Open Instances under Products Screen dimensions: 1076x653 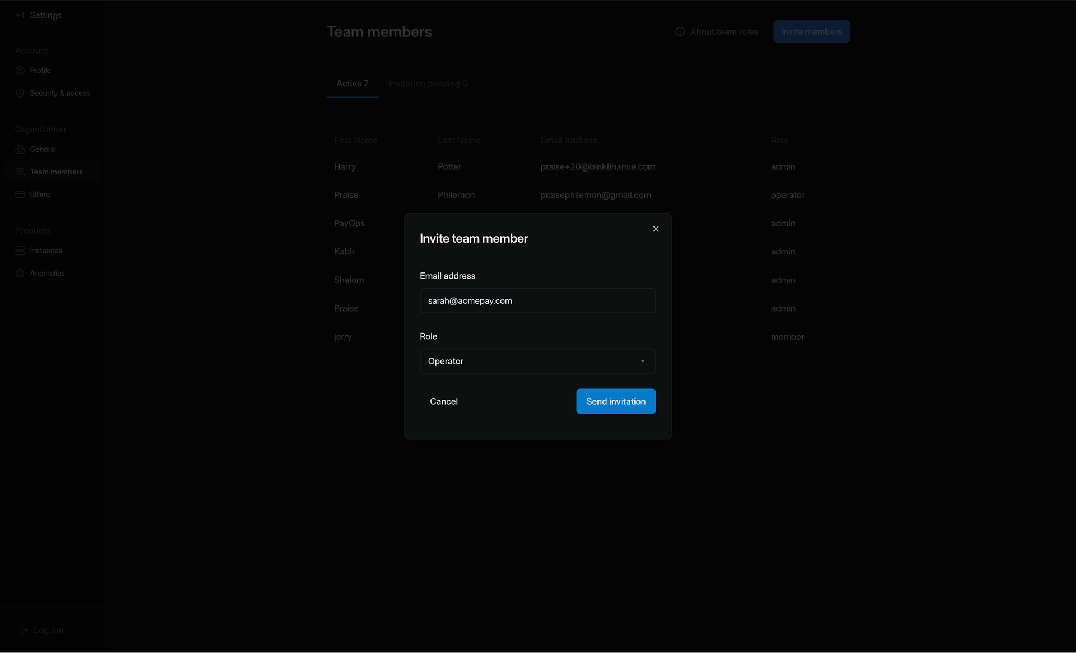46,251
